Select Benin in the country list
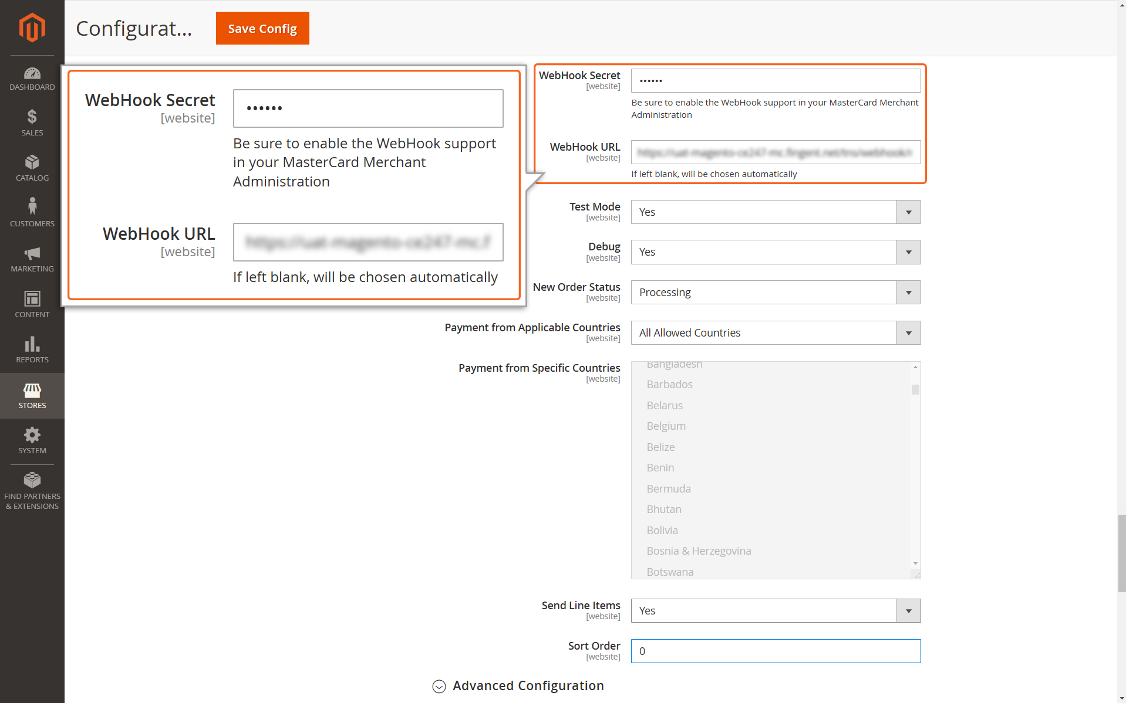Screen dimensions: 1126x703 click(660, 467)
